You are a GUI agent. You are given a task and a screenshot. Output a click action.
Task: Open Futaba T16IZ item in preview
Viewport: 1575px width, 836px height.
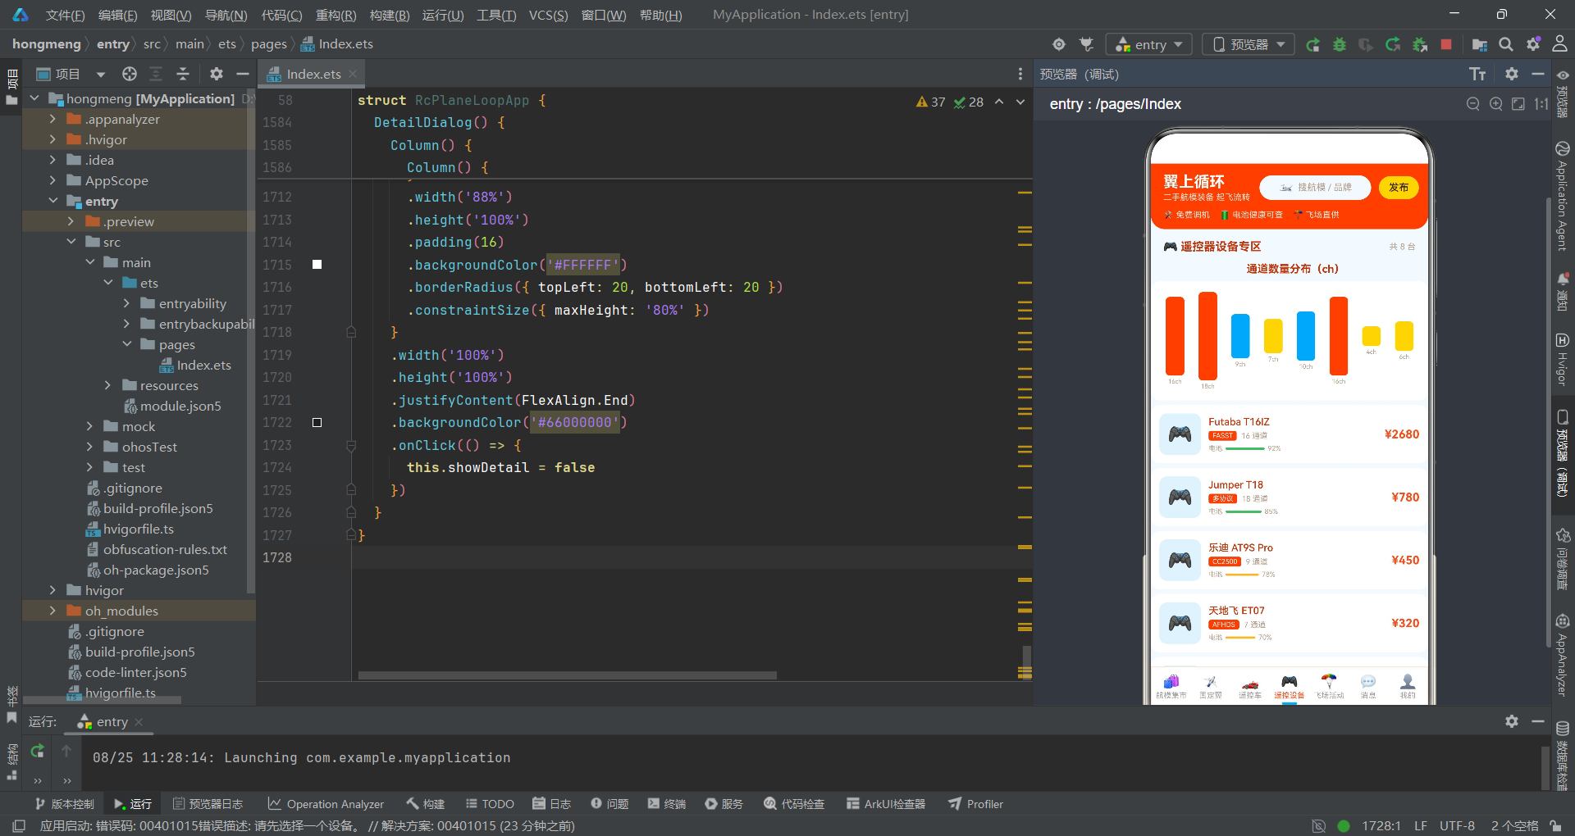point(1290,434)
